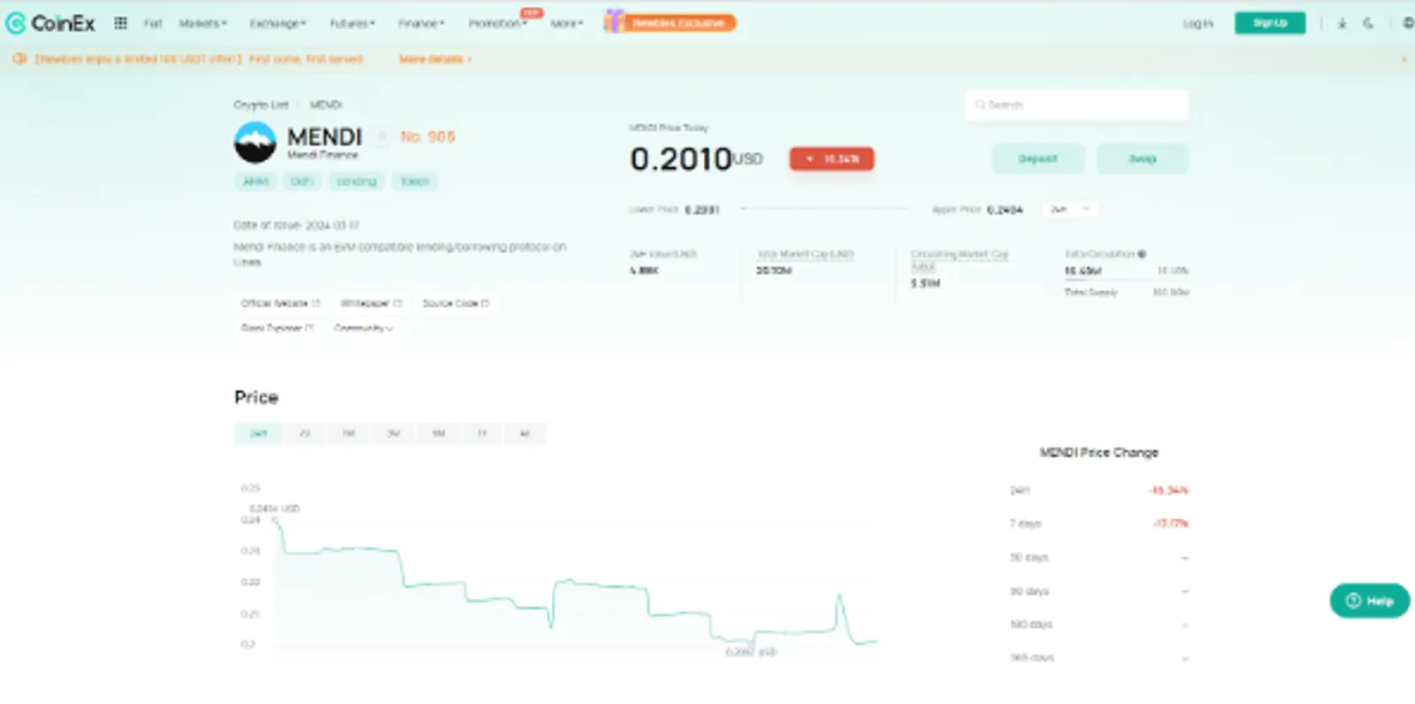Viewport: 1415px width, 704px height.
Task: Click the red price change percentage badge
Action: (x=832, y=159)
